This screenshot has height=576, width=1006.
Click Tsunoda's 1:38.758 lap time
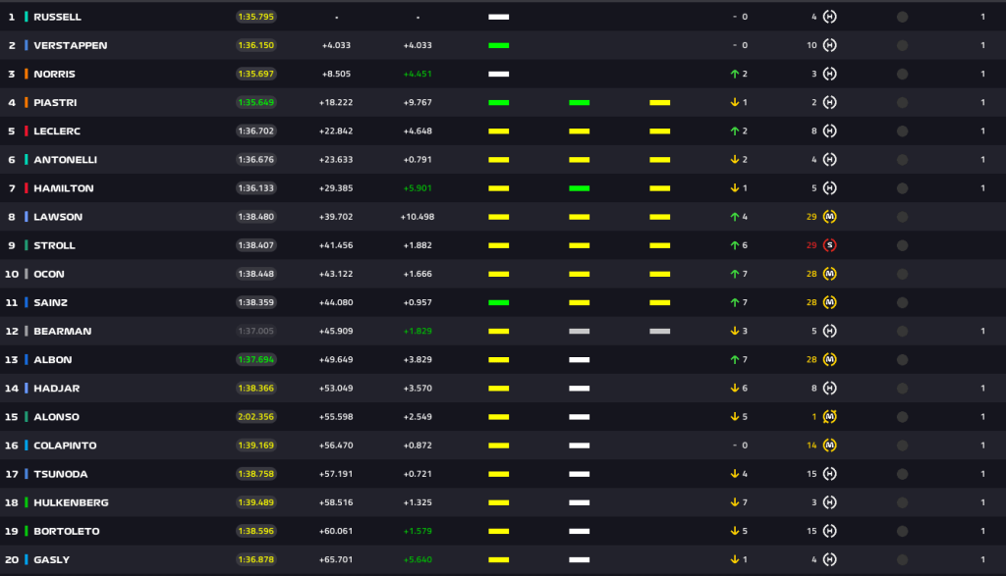click(256, 474)
